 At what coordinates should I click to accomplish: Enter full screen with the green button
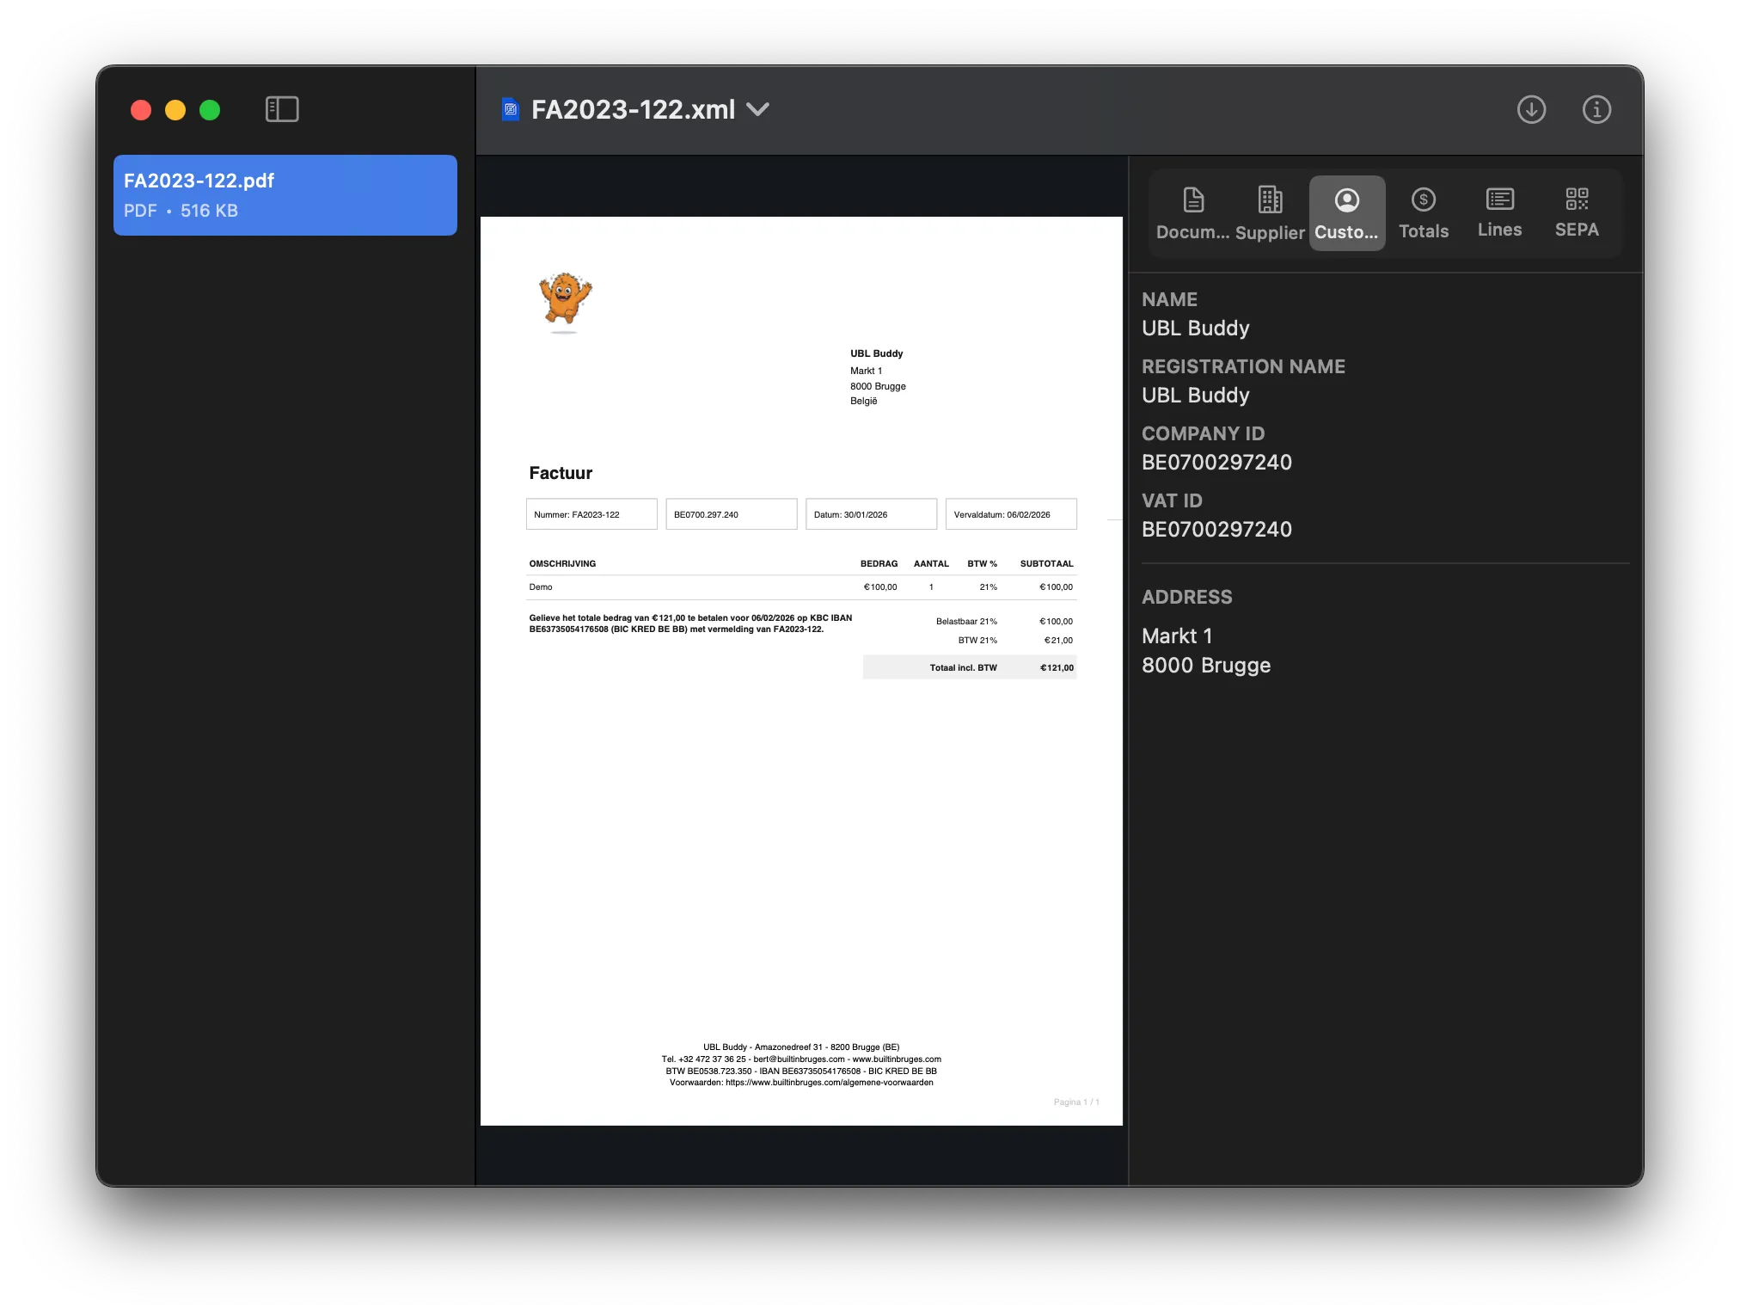(209, 110)
